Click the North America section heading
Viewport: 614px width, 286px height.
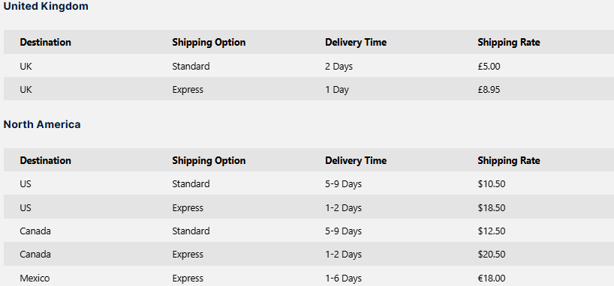click(42, 124)
